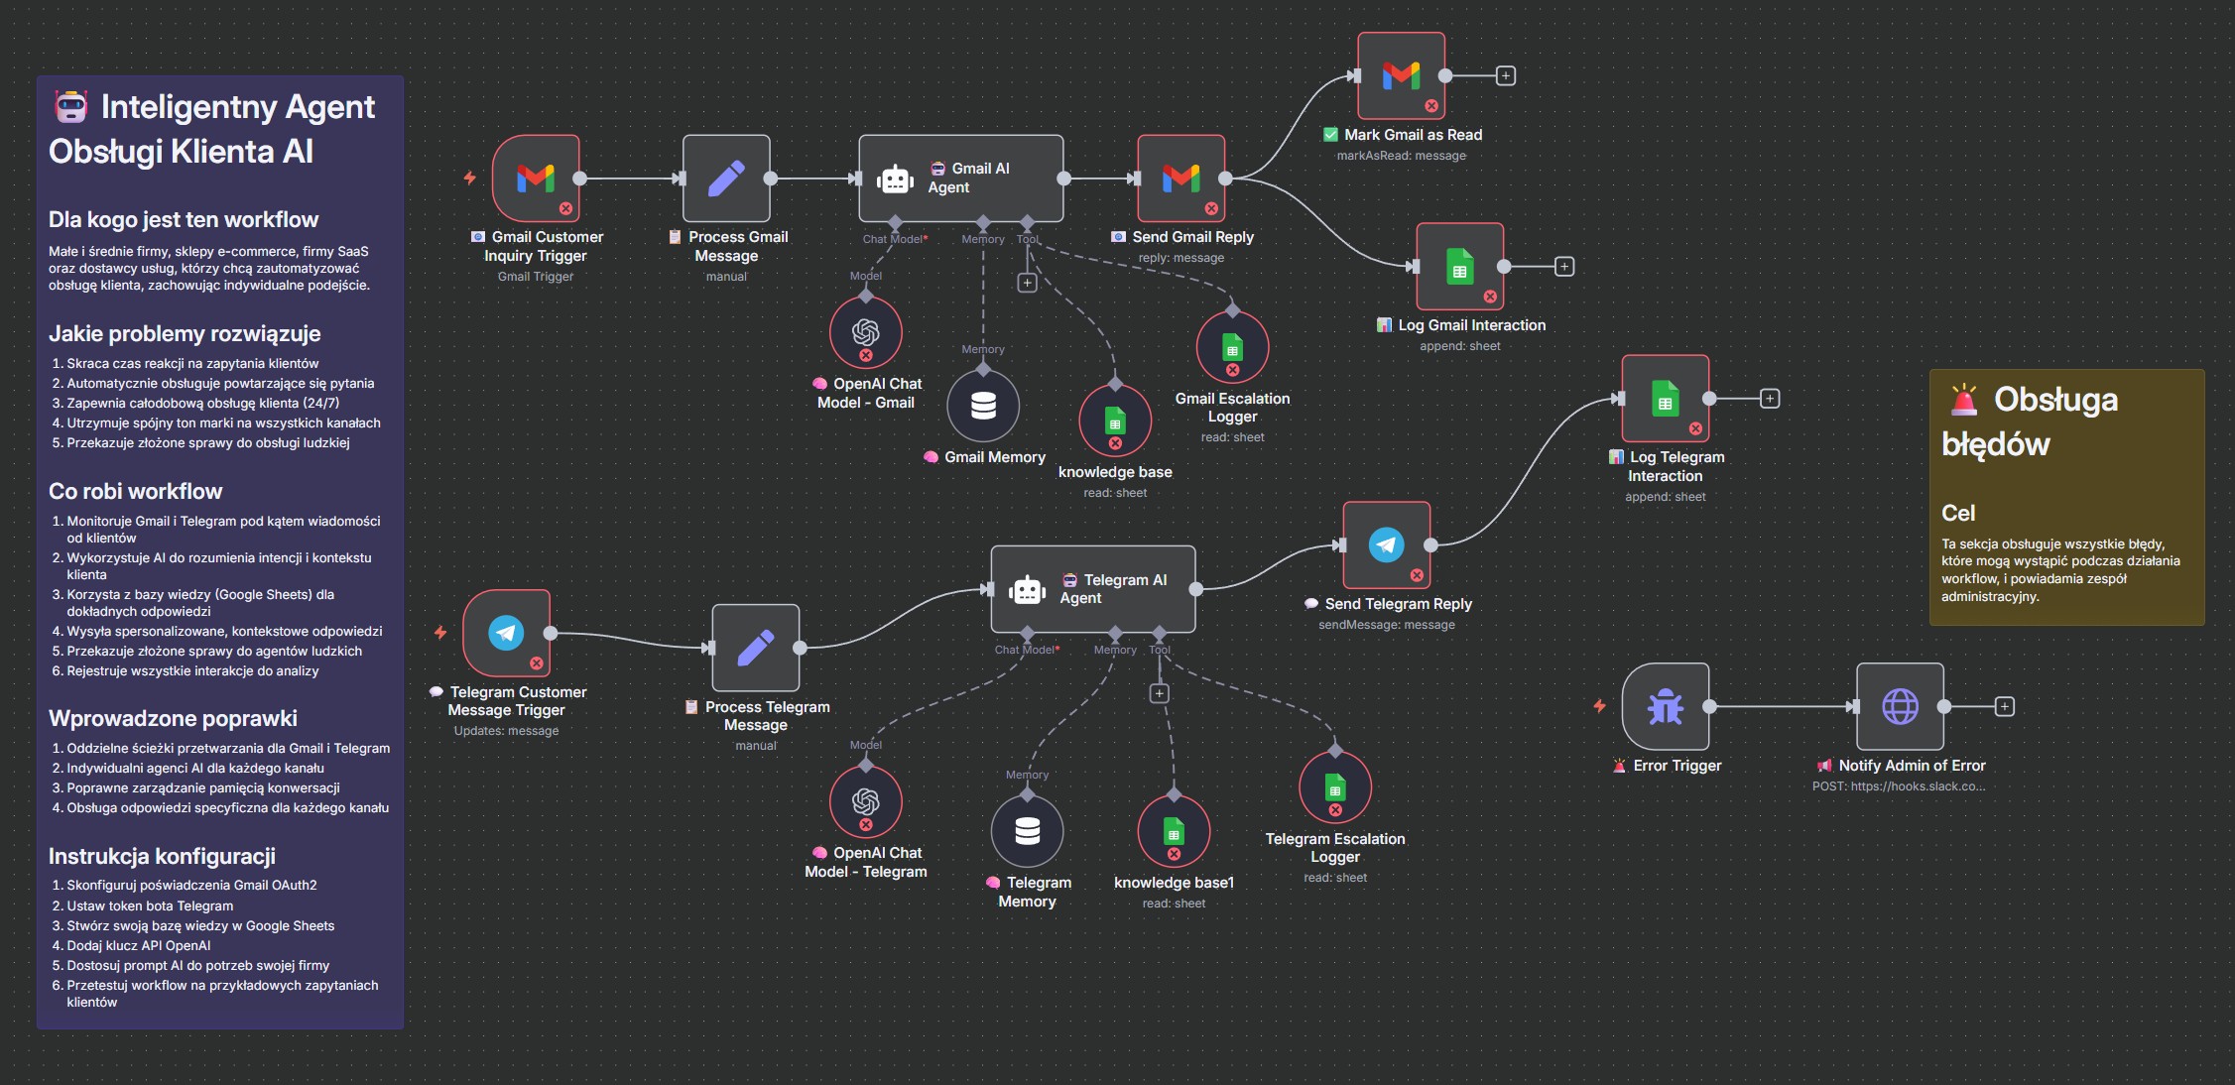Select the OpenAI Chat Model - Gmail node
Image resolution: width=2235 pixels, height=1085 pixels.
(866, 332)
